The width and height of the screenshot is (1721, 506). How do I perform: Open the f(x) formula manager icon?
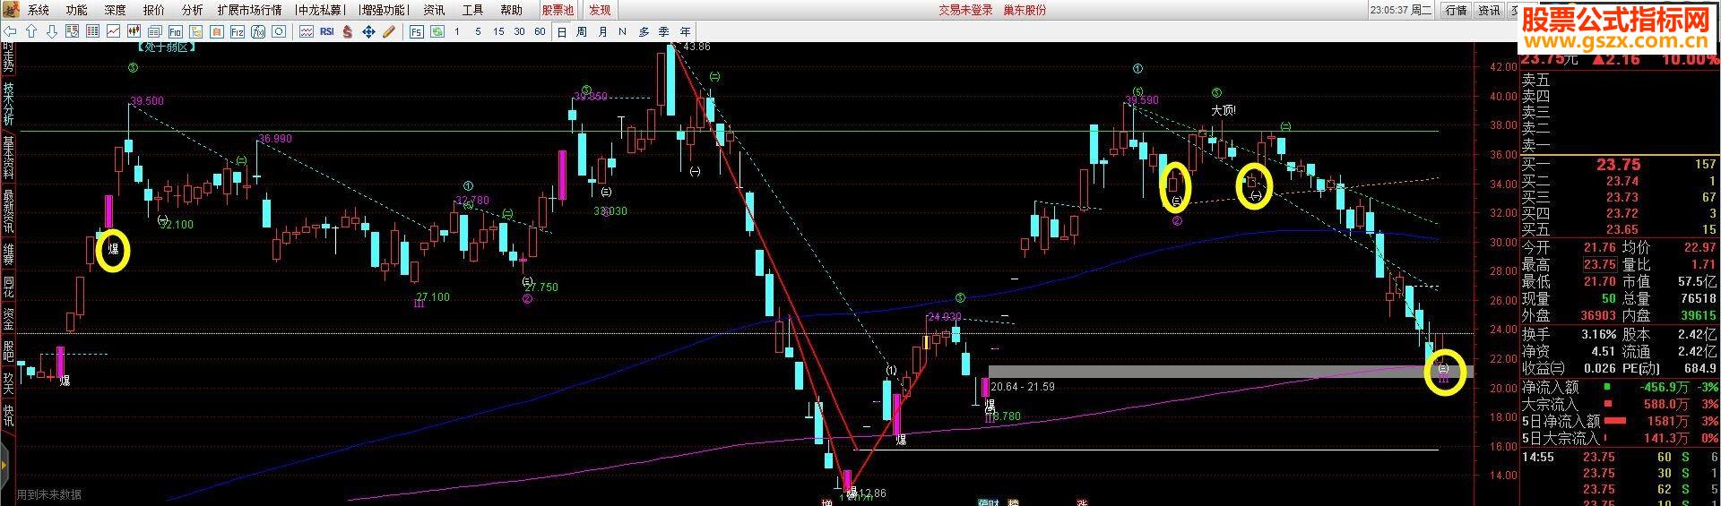coord(257,31)
